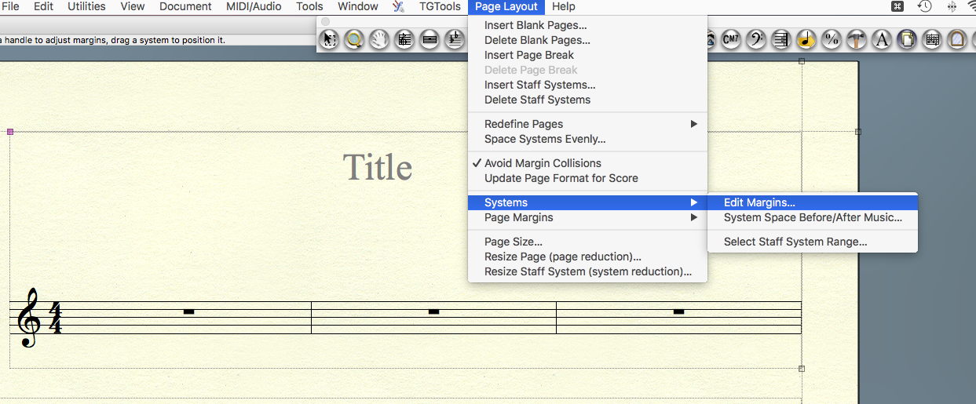Screen dimensions: 976x404
Task: Select the Resize percent tool
Action: 832,39
